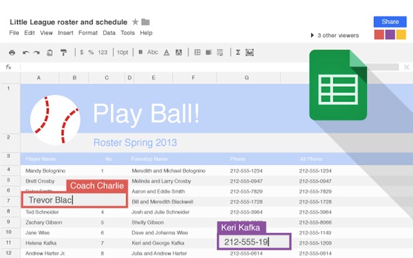Click the Print icon in toolbar
The height and width of the screenshot is (258, 413).
point(12,53)
